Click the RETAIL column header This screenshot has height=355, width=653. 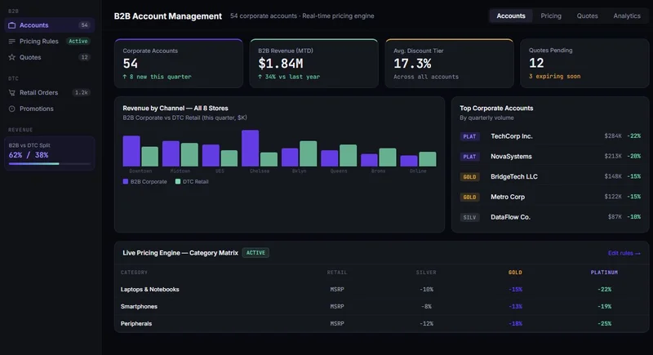337,273
